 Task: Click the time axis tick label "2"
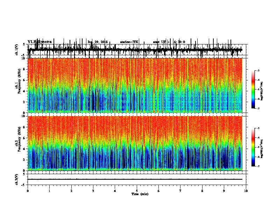71,191
